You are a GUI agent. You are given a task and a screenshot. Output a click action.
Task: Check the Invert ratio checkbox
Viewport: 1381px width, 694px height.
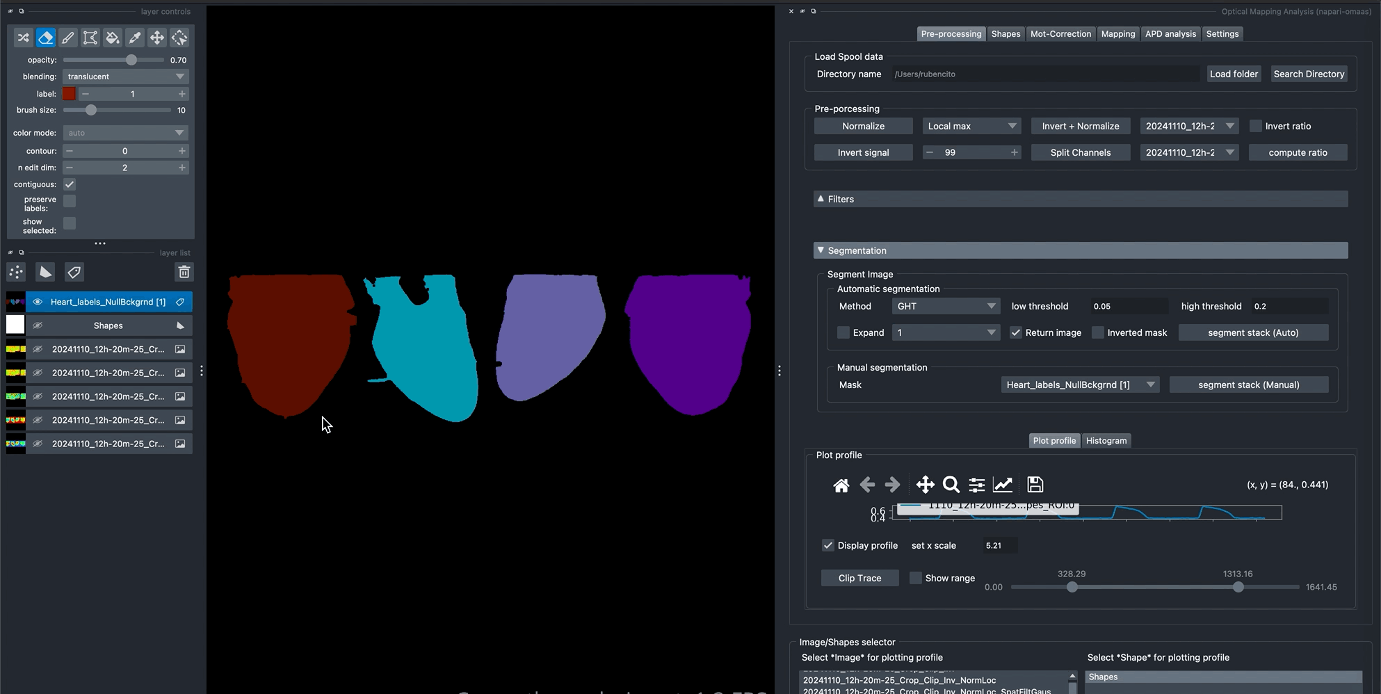pyautogui.click(x=1256, y=126)
